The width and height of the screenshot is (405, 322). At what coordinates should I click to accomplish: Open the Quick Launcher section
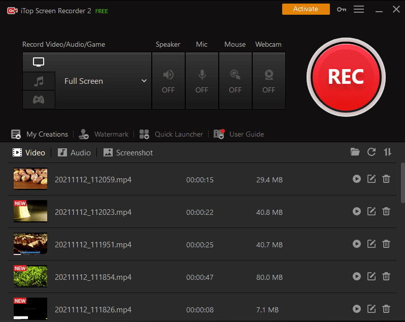[171, 134]
